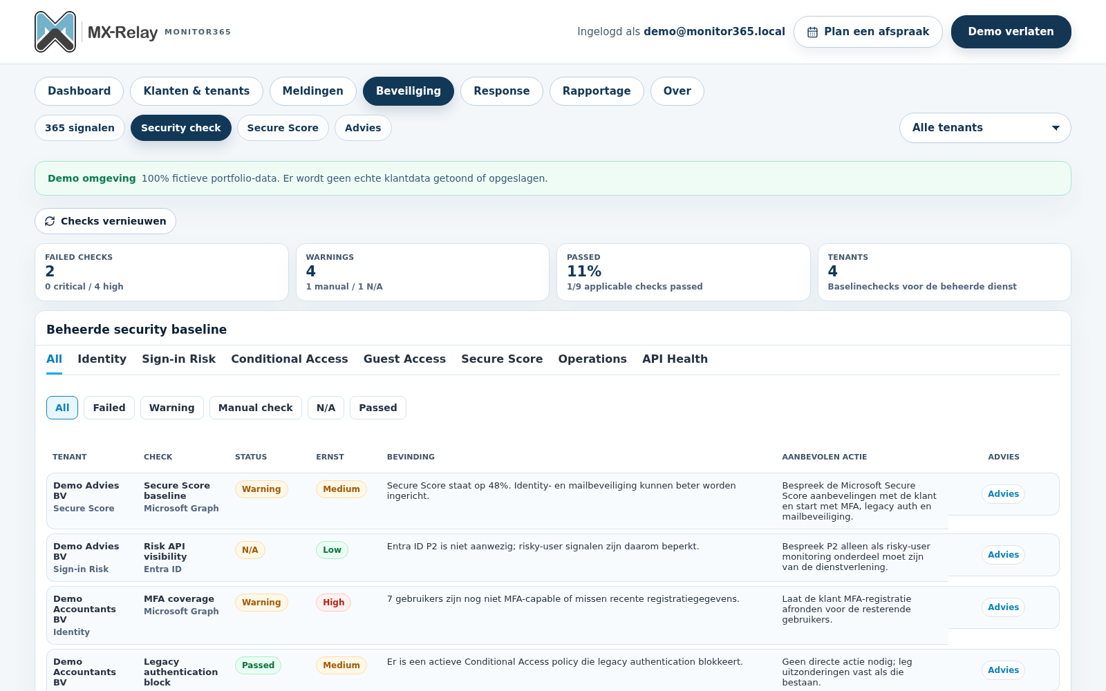Open the Meldingen section

(x=312, y=91)
